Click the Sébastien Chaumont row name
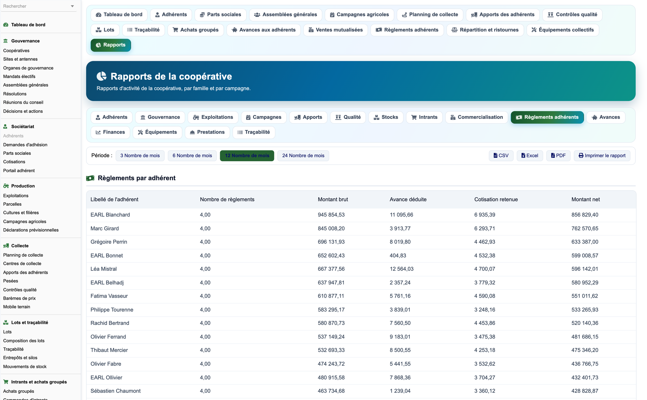The width and height of the screenshot is (647, 400). click(115, 391)
